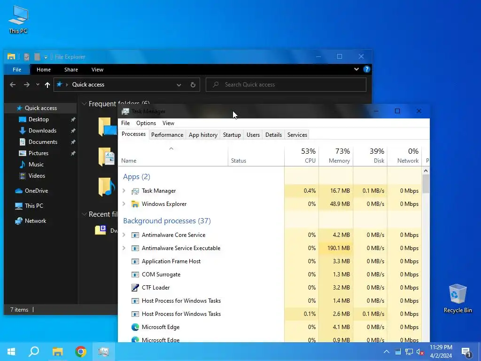
Task: Sort processes by Disk column
Action: pos(371,155)
